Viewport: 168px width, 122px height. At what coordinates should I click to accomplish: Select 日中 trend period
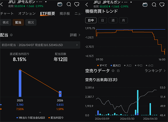point(91,20)
